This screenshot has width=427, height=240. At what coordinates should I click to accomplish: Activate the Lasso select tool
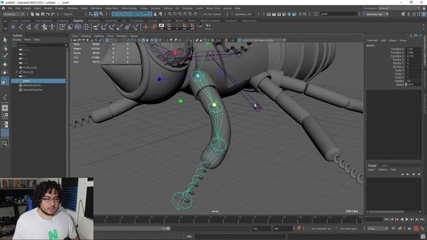pyautogui.click(x=5, y=49)
